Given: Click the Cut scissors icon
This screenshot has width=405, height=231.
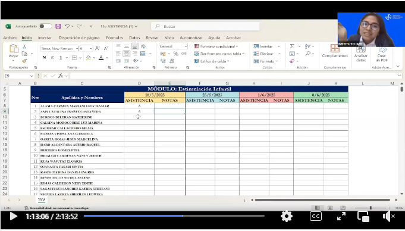Looking at the screenshot, I should tap(24, 46).
